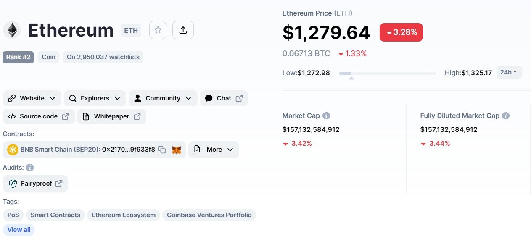Expand the Community dropdown

pos(163,98)
